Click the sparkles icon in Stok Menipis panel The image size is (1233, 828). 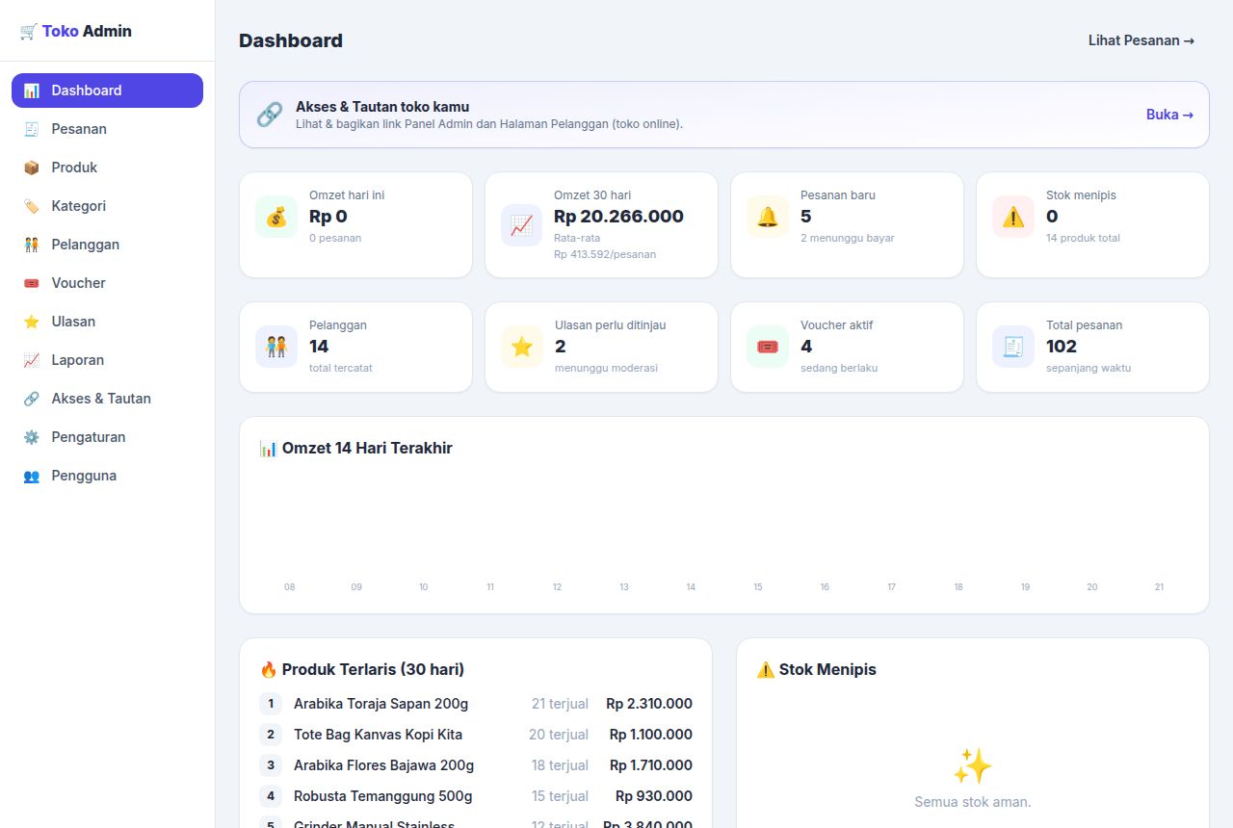click(x=973, y=766)
